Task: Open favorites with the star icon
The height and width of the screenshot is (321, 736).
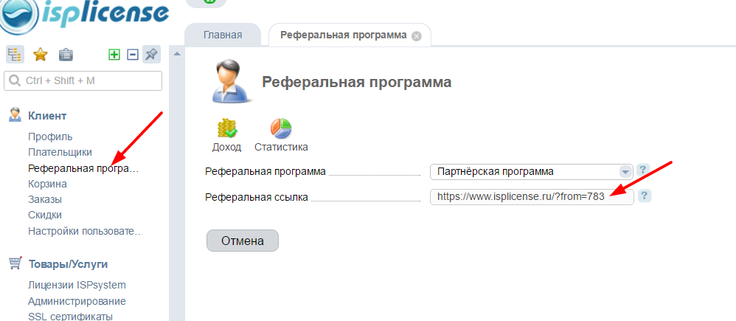Action: 41,54
